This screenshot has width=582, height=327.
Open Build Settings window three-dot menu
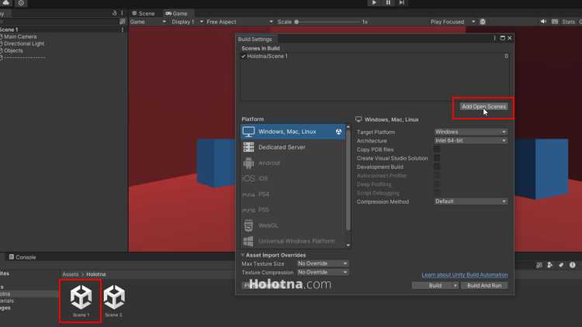(495, 38)
